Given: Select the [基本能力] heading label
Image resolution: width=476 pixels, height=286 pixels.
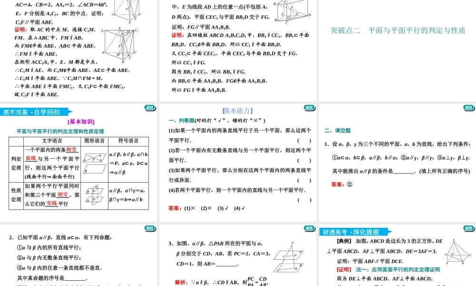Looking at the screenshot, I should [x=237, y=110].
